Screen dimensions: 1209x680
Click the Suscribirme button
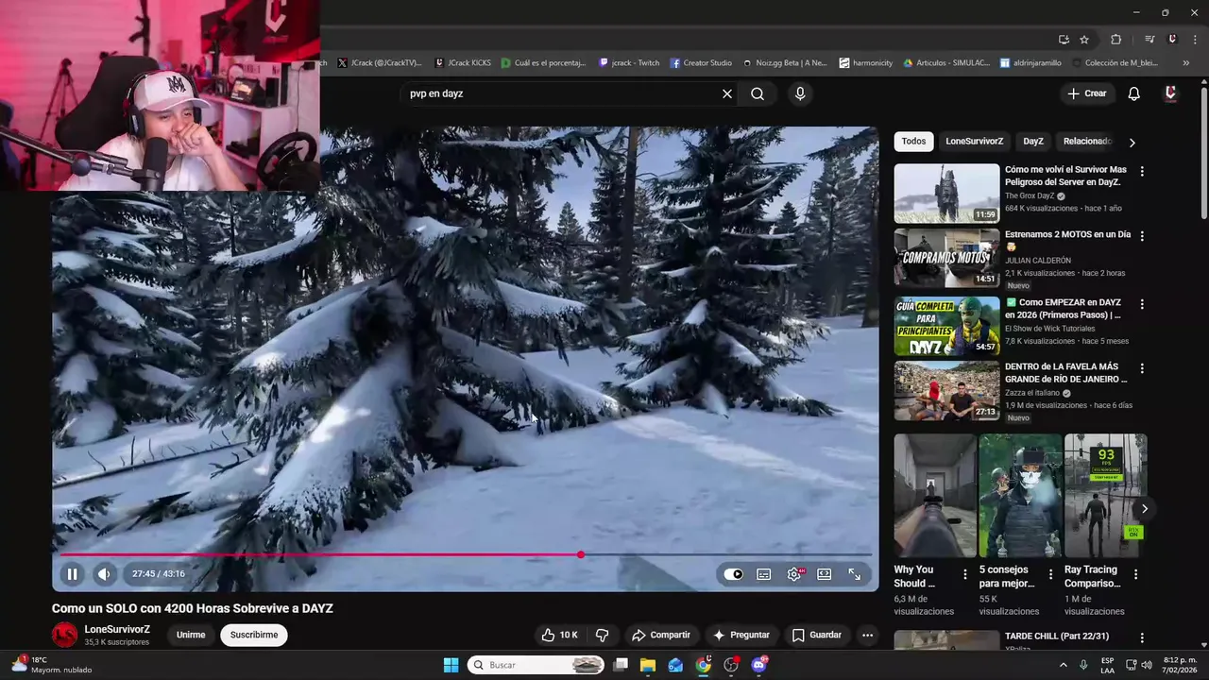[x=254, y=635]
